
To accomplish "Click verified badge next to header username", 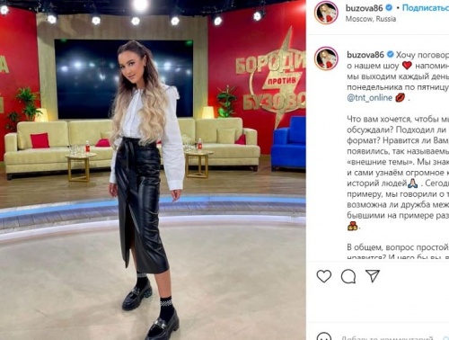I will point(389,8).
